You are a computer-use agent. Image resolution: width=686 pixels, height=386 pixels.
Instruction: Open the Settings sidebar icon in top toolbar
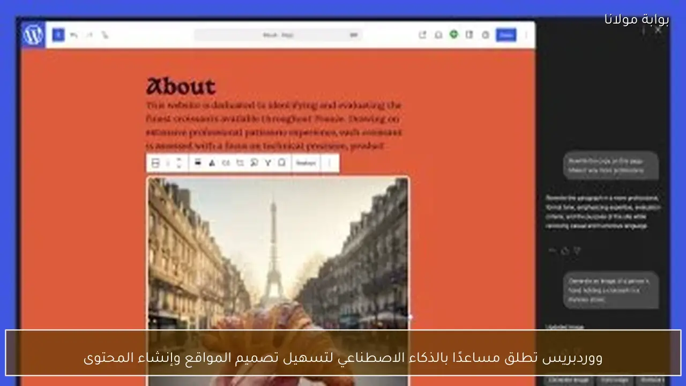coord(485,35)
